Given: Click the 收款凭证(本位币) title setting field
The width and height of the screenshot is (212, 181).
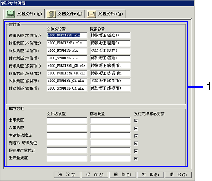Looking at the screenshot, I should [x=110, y=51].
